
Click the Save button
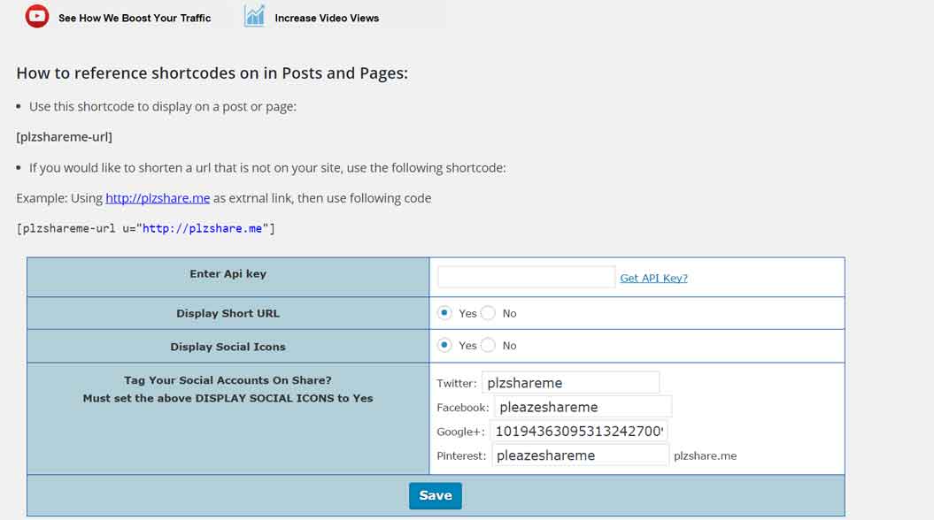click(436, 495)
